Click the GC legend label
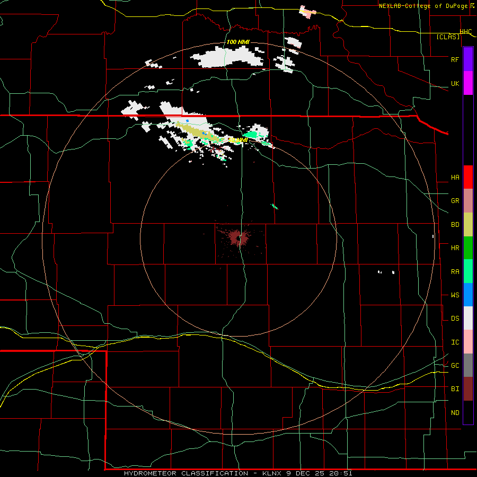Screen dimensions: 477x477 coord(455,366)
